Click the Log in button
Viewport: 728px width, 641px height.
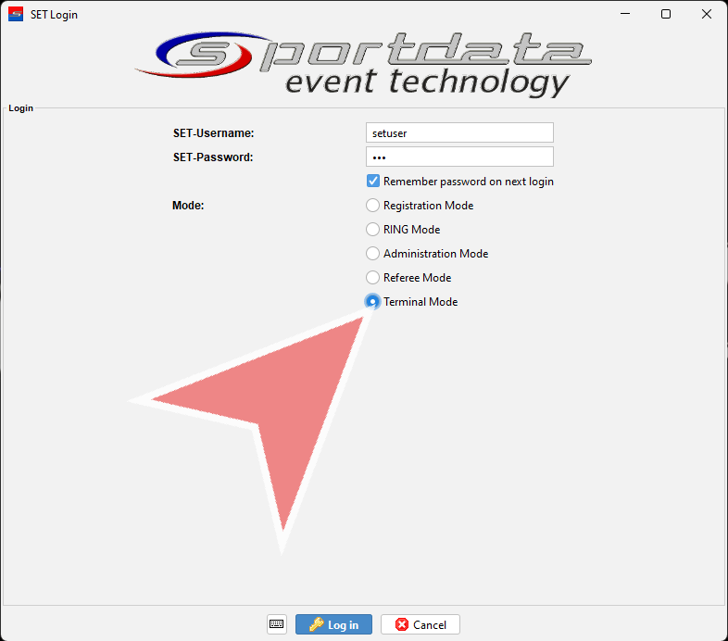[333, 624]
